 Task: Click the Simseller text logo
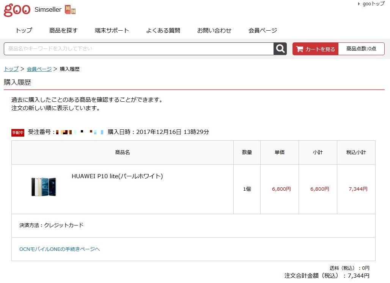[x=48, y=9]
